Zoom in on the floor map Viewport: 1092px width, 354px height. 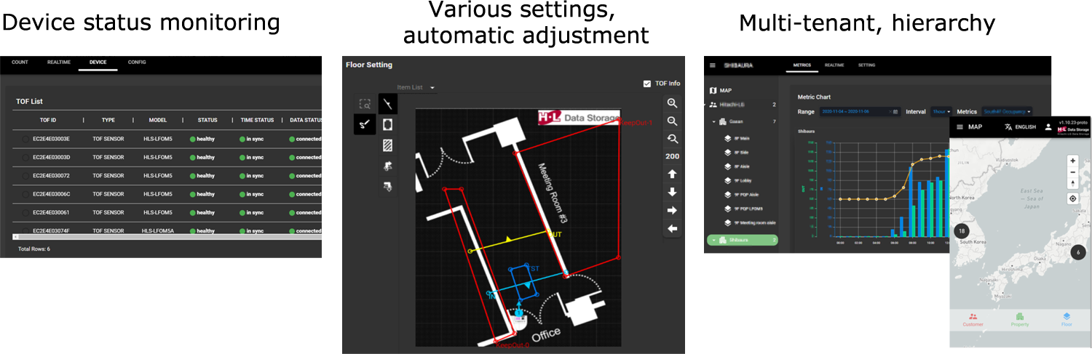pos(672,103)
